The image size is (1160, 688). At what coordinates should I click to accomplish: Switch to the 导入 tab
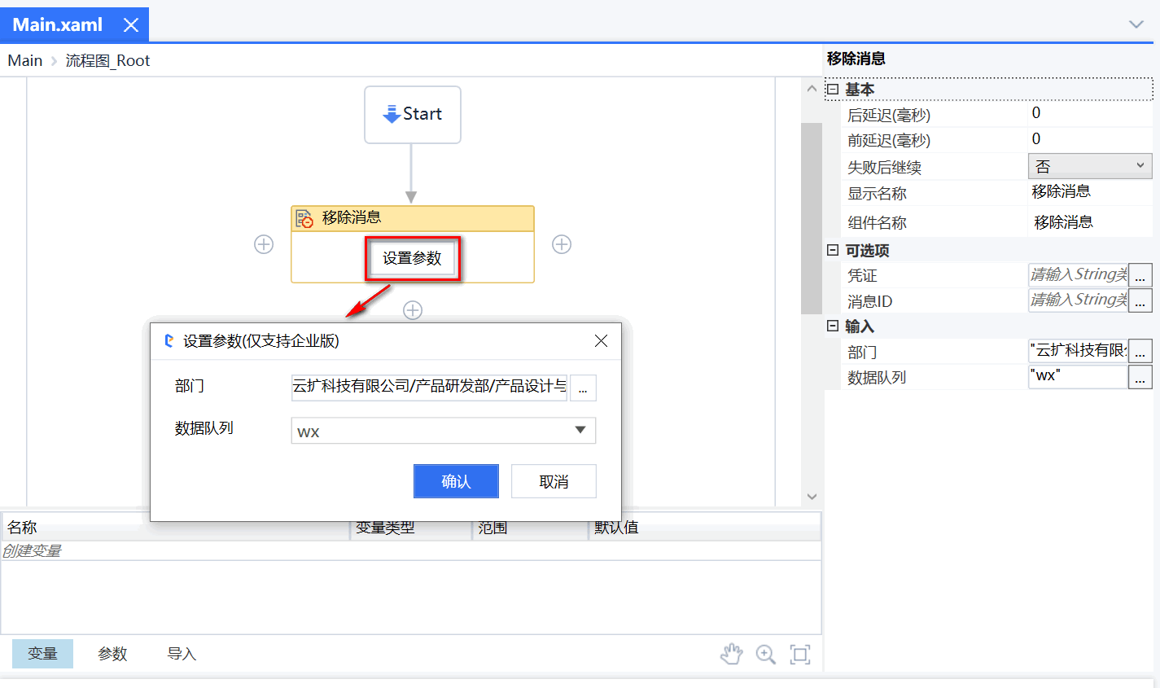coord(182,654)
